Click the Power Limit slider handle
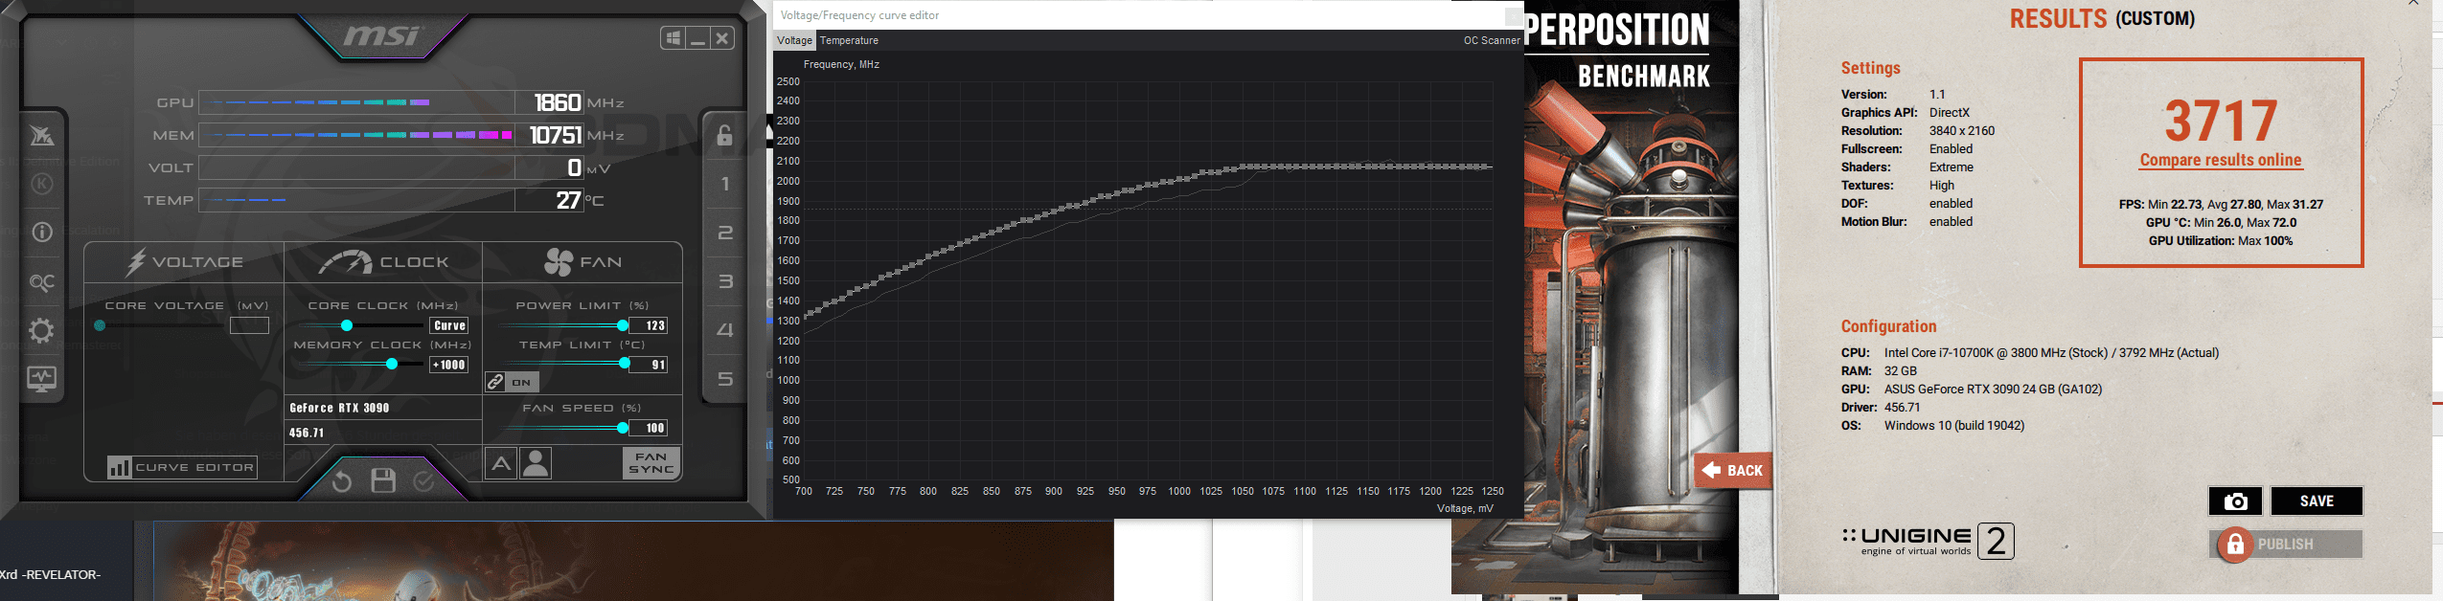Image resolution: width=2443 pixels, height=601 pixels. (623, 325)
